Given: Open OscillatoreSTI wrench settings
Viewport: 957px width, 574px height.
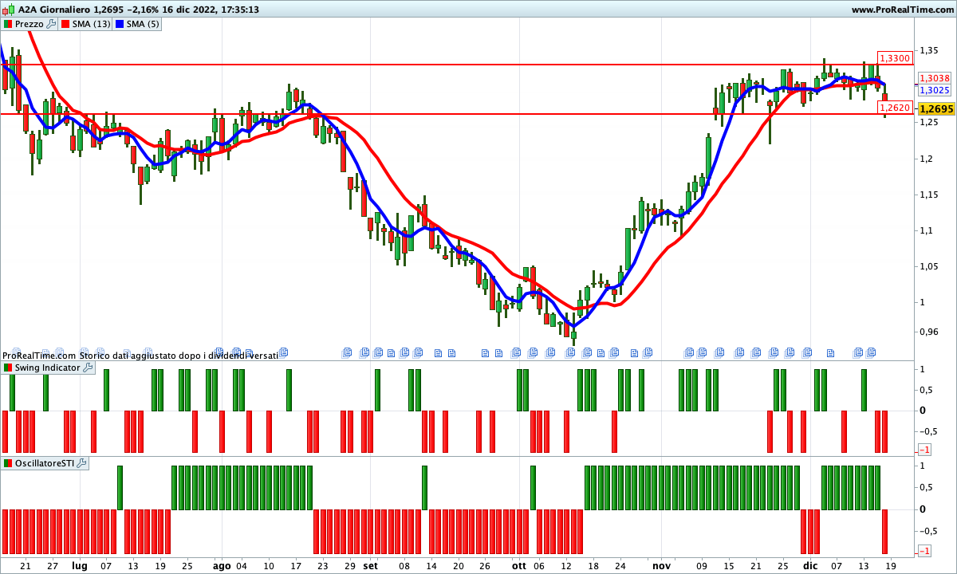Looking at the screenshot, I should pyautogui.click(x=81, y=463).
